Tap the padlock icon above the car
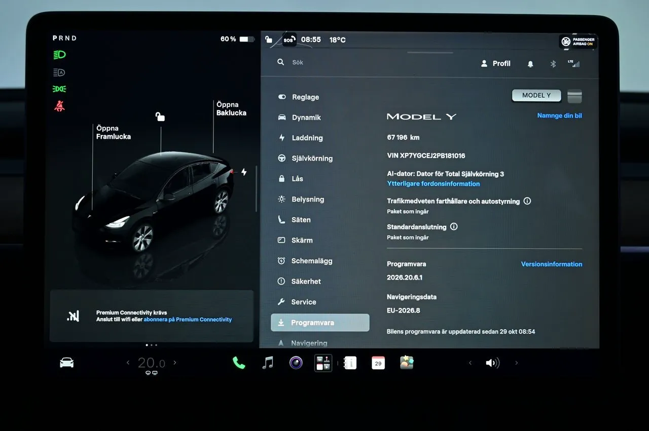The image size is (649, 431). 160,117
